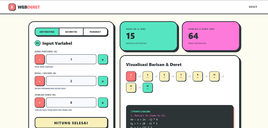Select the term tile U7 valued 13
Viewport: 268px width, 128px height.
[131, 88]
